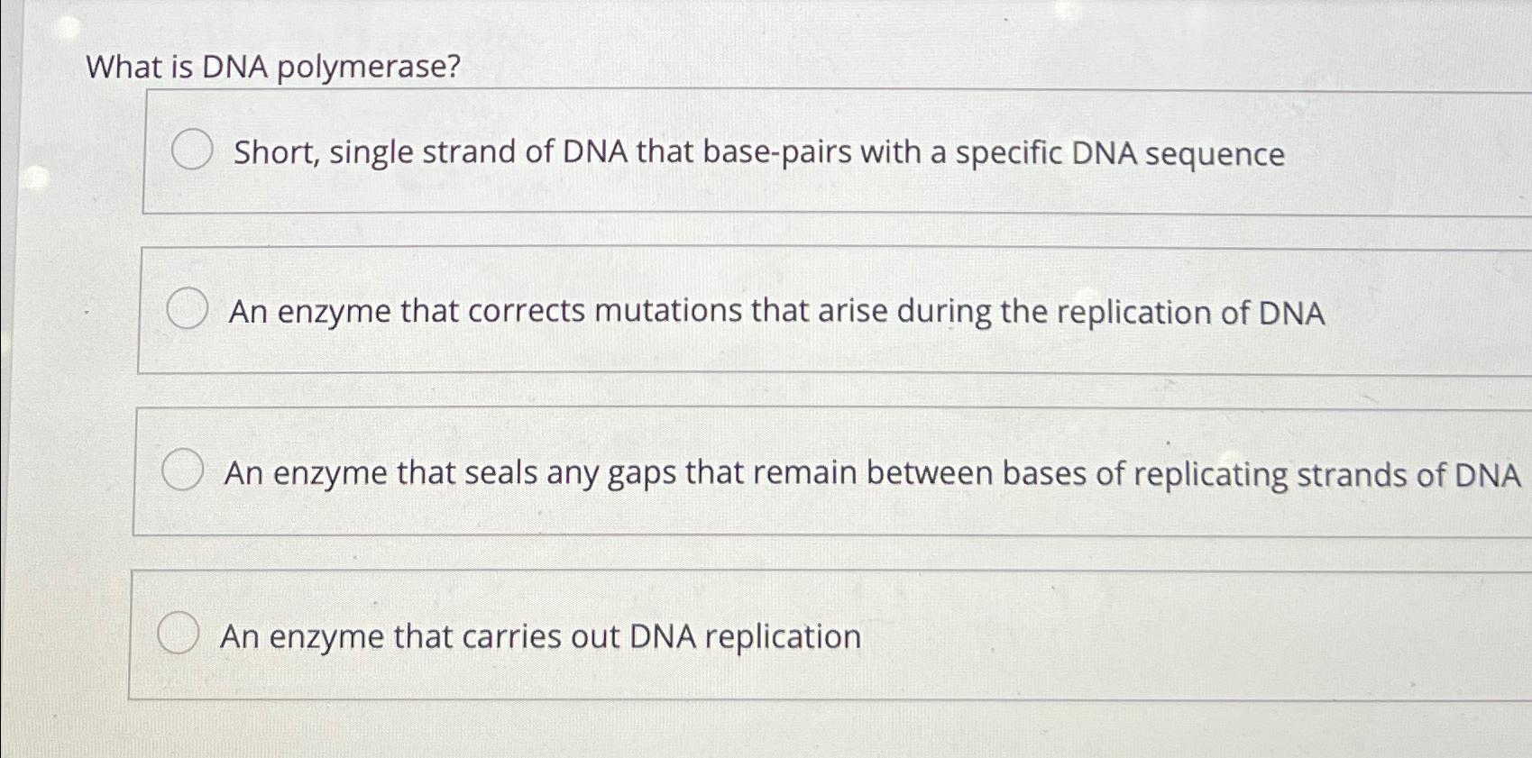The image size is (1532, 758).
Task: Click the answer stating enzyme carries out DNA replication
Action: click(x=541, y=637)
